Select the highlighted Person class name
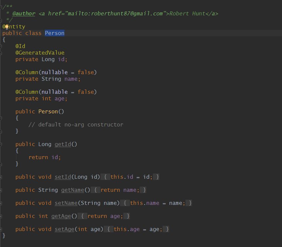The width and height of the screenshot is (282, 247). [x=54, y=33]
